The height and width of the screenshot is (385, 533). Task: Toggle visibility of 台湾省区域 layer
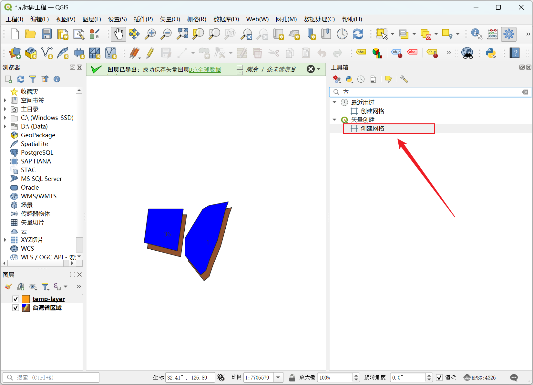pyautogui.click(x=15, y=307)
